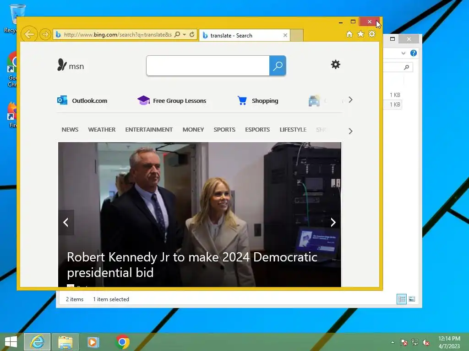Click the browser Forward arrow button
This screenshot has height=351, width=469.
click(45, 35)
